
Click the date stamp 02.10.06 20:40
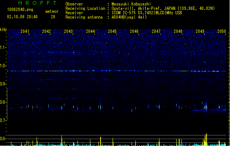22,17
